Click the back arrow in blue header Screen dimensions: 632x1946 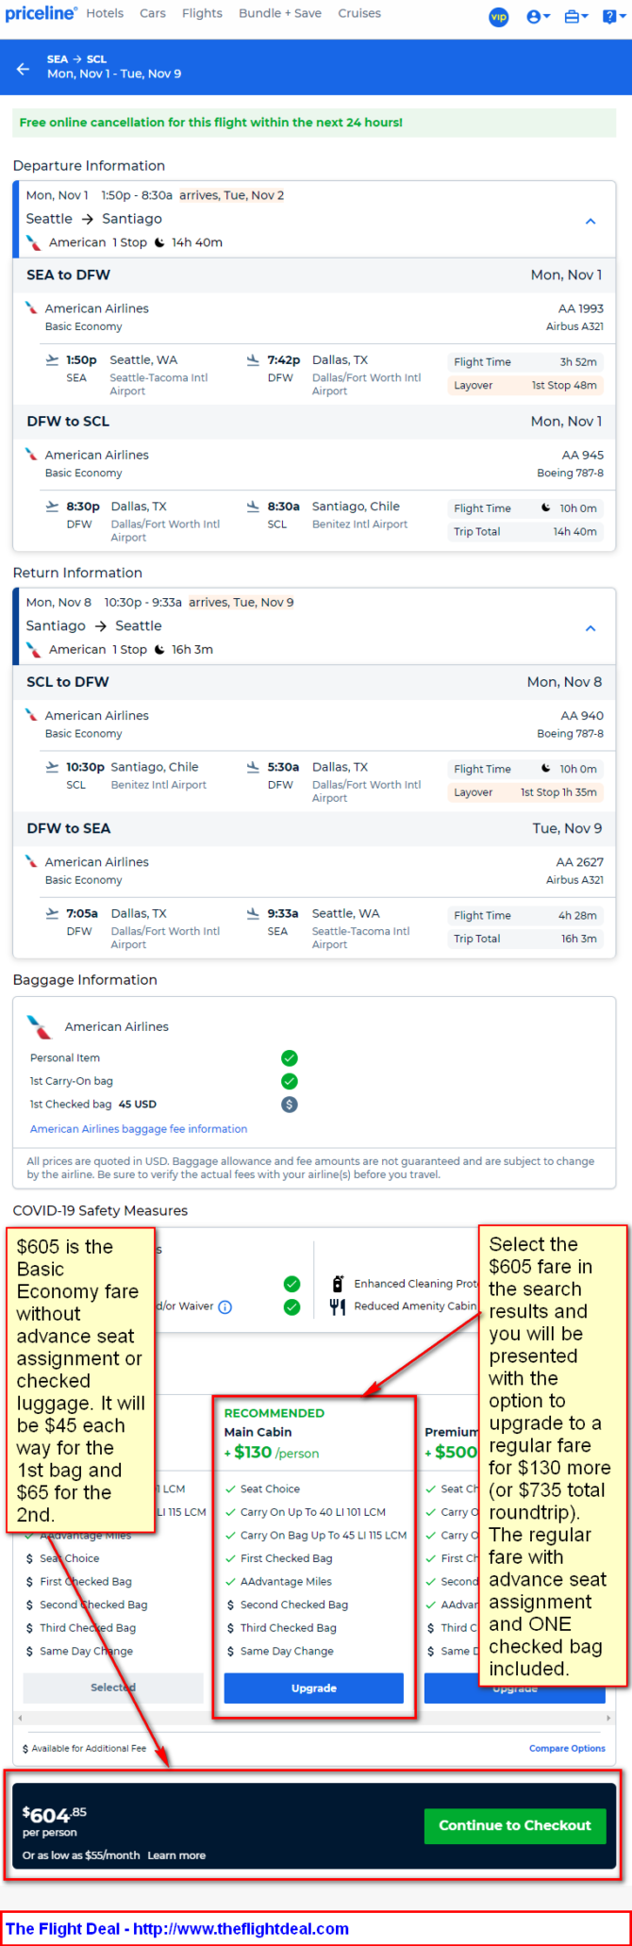23,69
